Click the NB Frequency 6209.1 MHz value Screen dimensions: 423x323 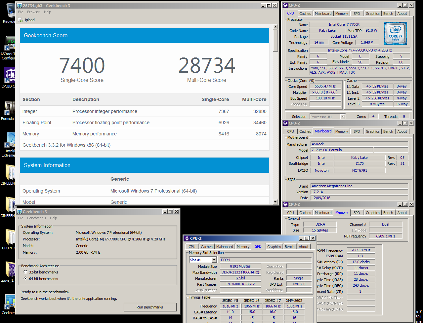click(386, 236)
